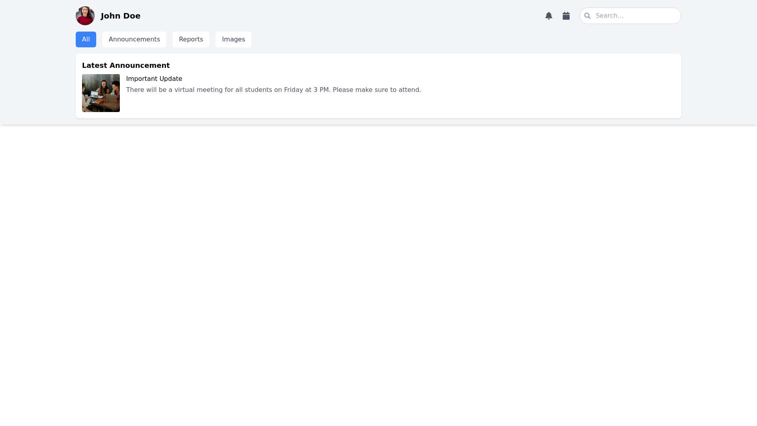Show the Reports tab

tap(191, 39)
